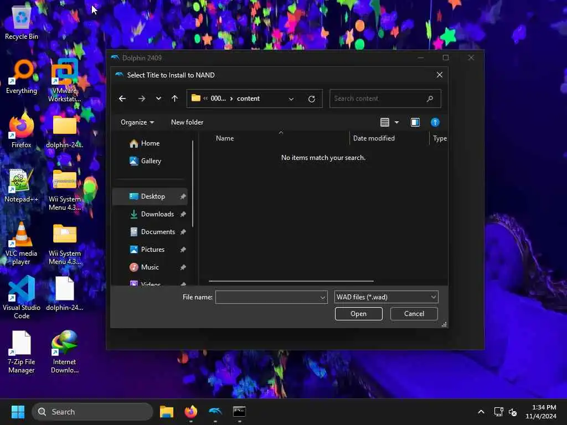Select the Notepad++ desktop shortcut
Image resolution: width=567 pixels, height=425 pixels.
(22, 185)
